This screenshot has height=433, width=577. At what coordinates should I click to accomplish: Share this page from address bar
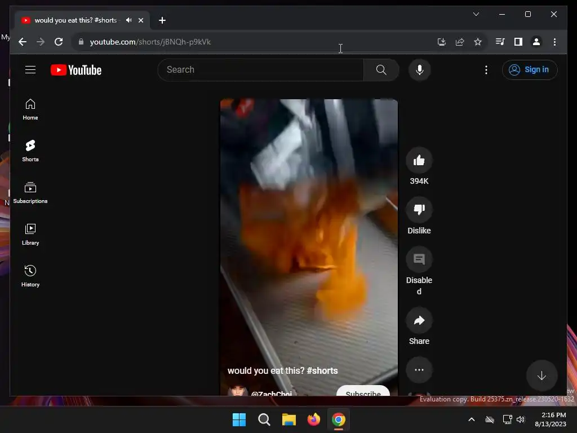coord(460,42)
